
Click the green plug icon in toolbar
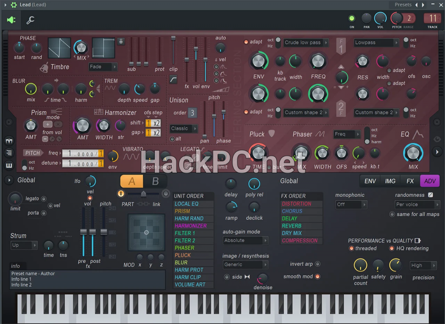11,20
